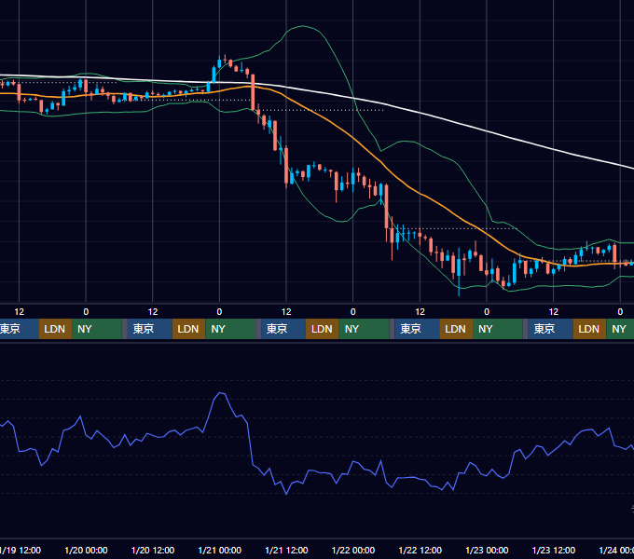Select the NY session block spanning 1/22 00:00

click(x=364, y=329)
